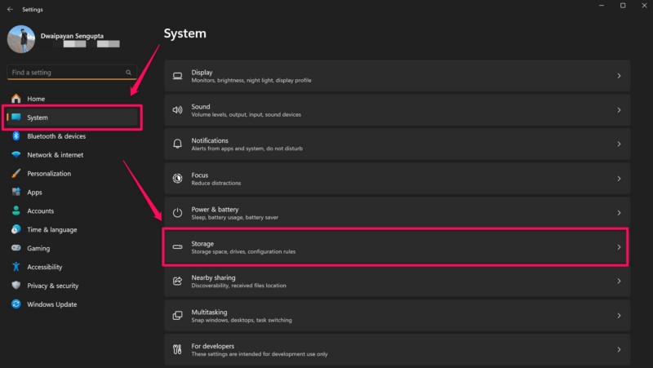Click the Privacy & security shield icon
Viewport: 653px width, 368px height.
[x=16, y=286]
